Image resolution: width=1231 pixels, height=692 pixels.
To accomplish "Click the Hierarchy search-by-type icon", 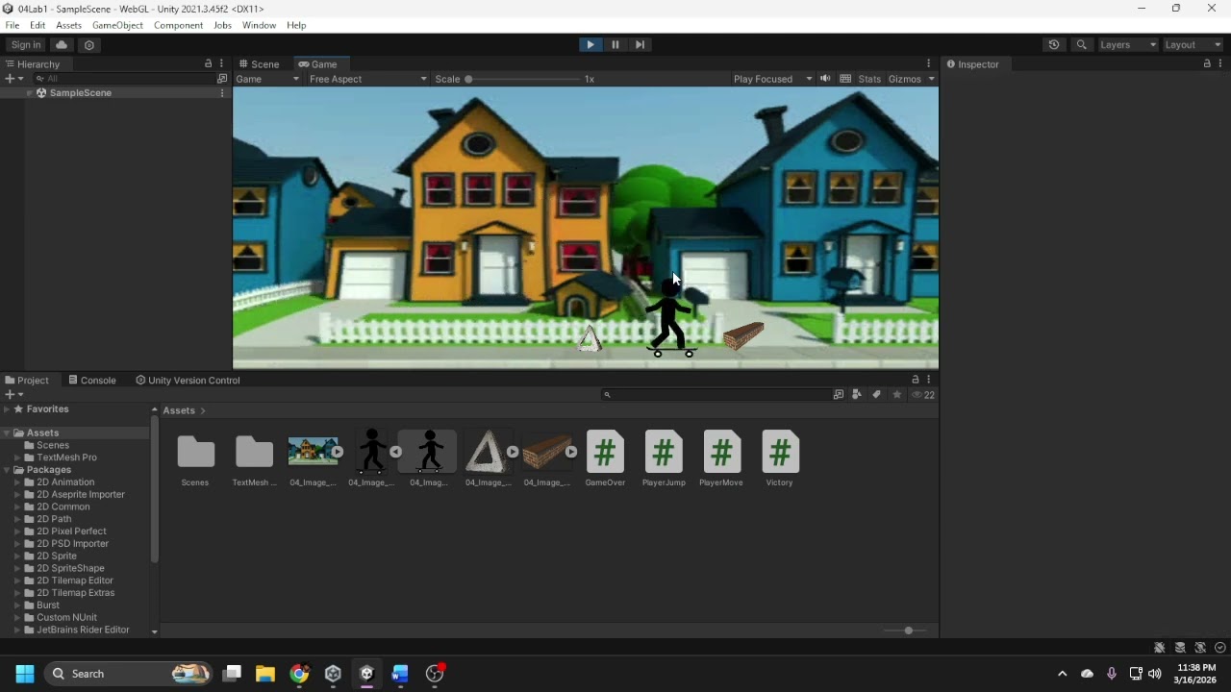I will [222, 79].
